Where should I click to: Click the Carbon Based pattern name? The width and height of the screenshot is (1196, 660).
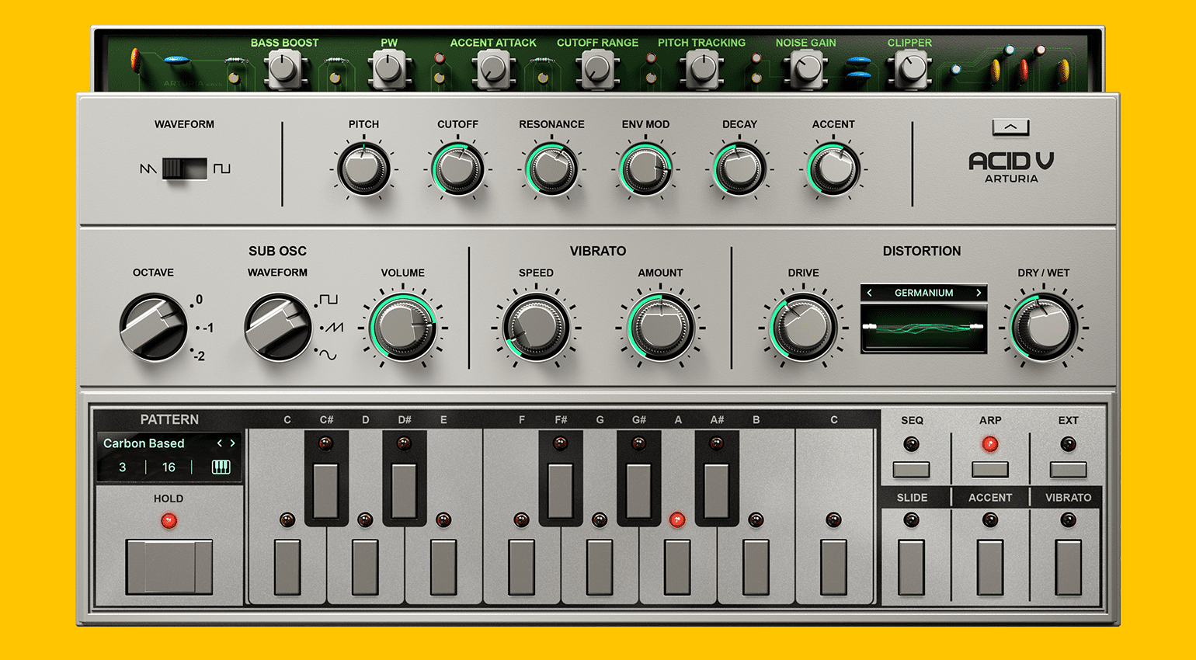pyautogui.click(x=144, y=443)
